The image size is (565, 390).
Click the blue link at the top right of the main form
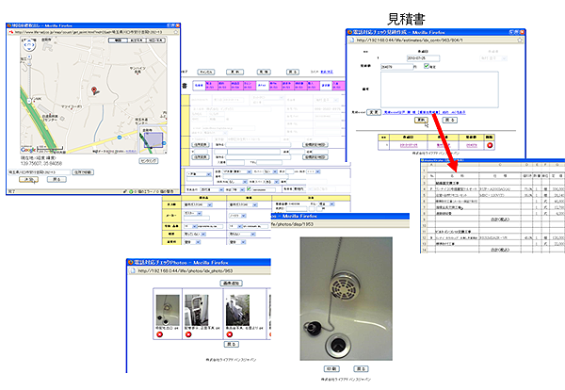[x=327, y=72]
